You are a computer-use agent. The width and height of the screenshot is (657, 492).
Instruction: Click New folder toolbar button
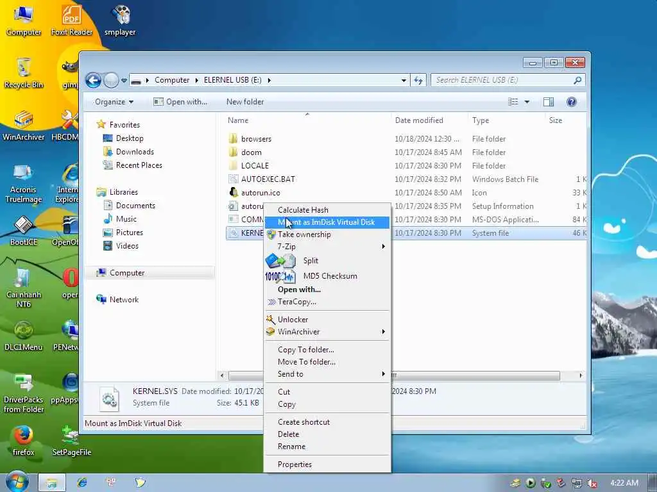coord(245,102)
